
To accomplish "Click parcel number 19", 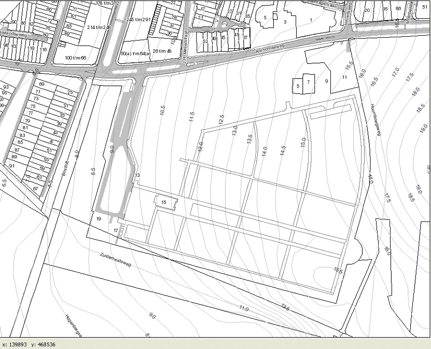I will [x=99, y=219].
